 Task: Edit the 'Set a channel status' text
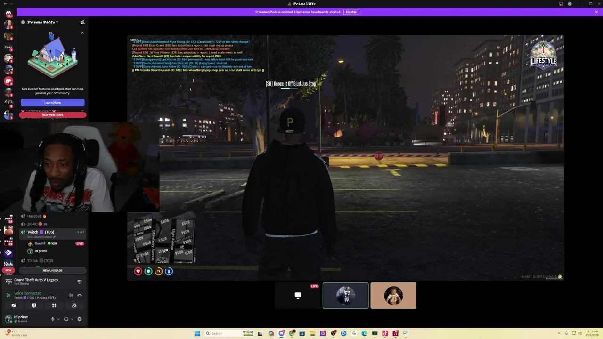coord(41,237)
